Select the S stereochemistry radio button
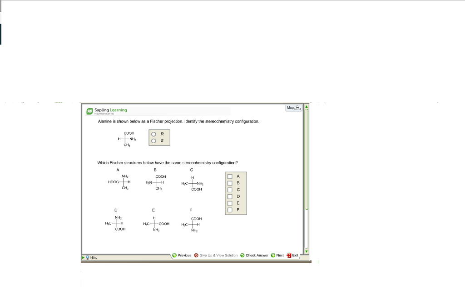 click(x=153, y=141)
